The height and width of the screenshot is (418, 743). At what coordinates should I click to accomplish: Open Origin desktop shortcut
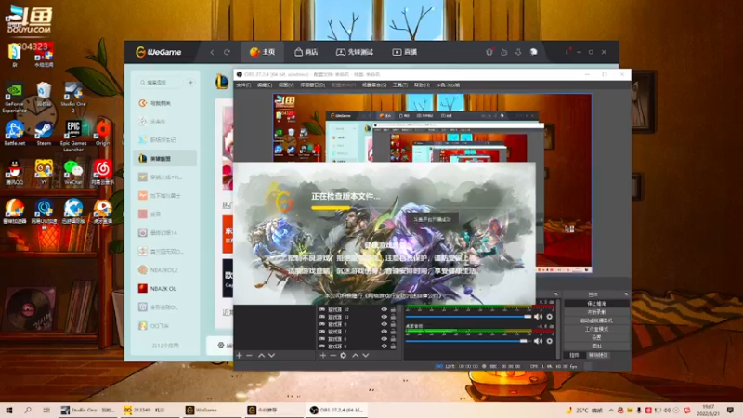pos(102,133)
